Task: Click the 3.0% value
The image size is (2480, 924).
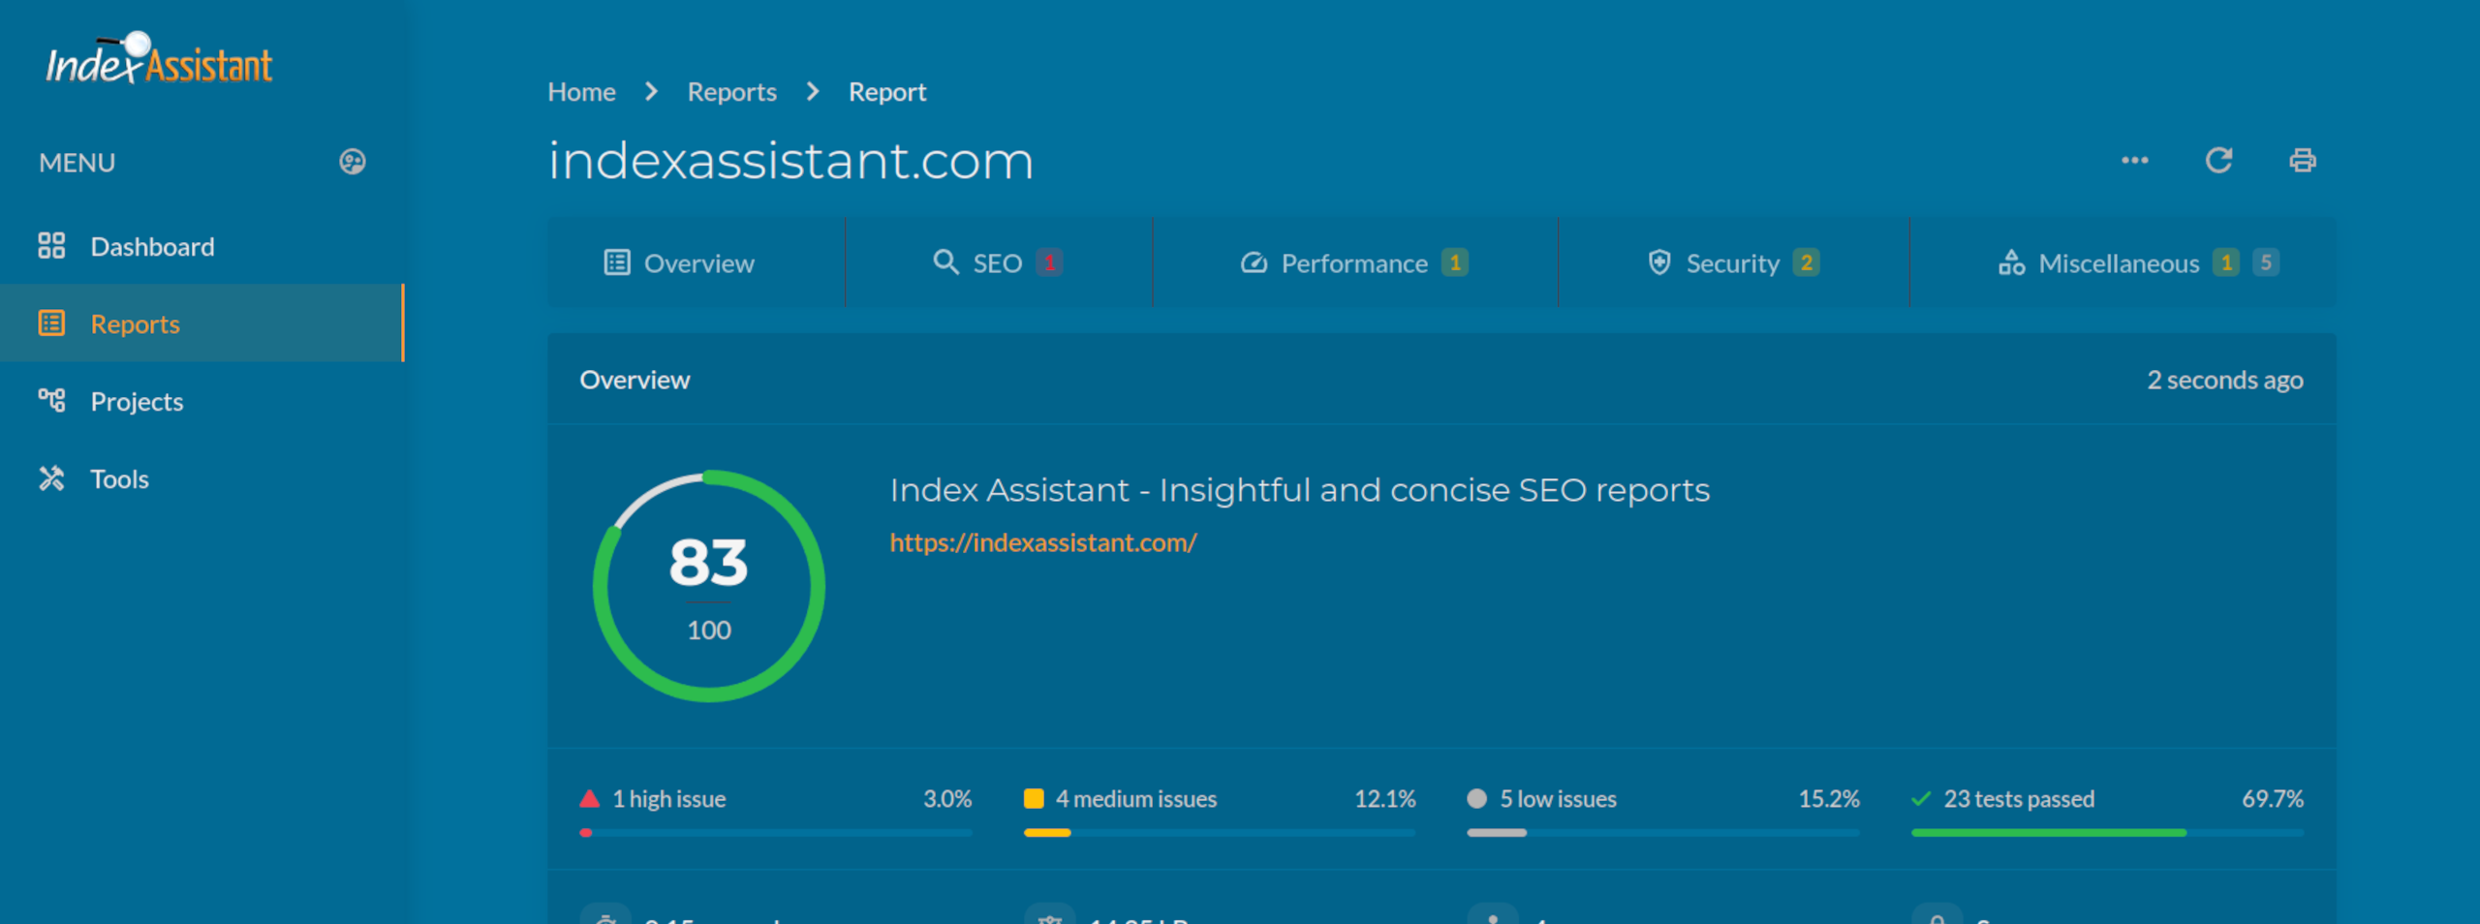Action: 947,799
